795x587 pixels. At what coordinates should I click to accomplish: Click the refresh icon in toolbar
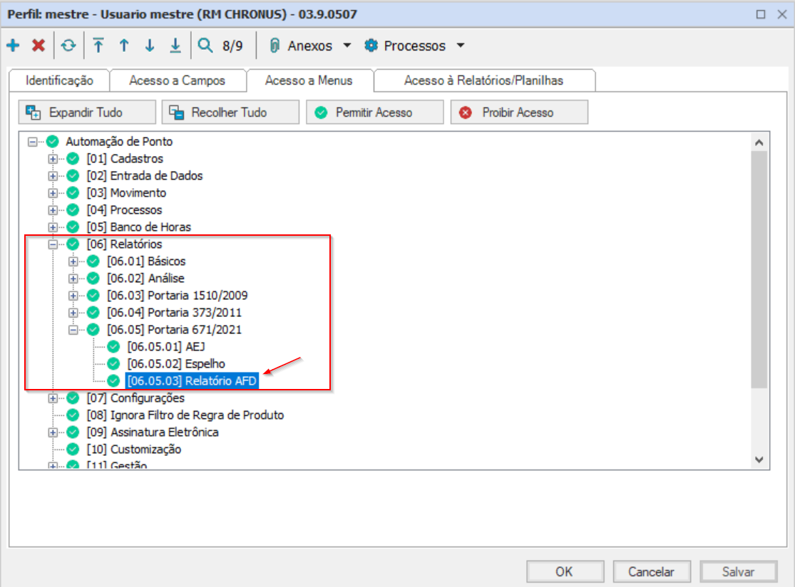68,46
